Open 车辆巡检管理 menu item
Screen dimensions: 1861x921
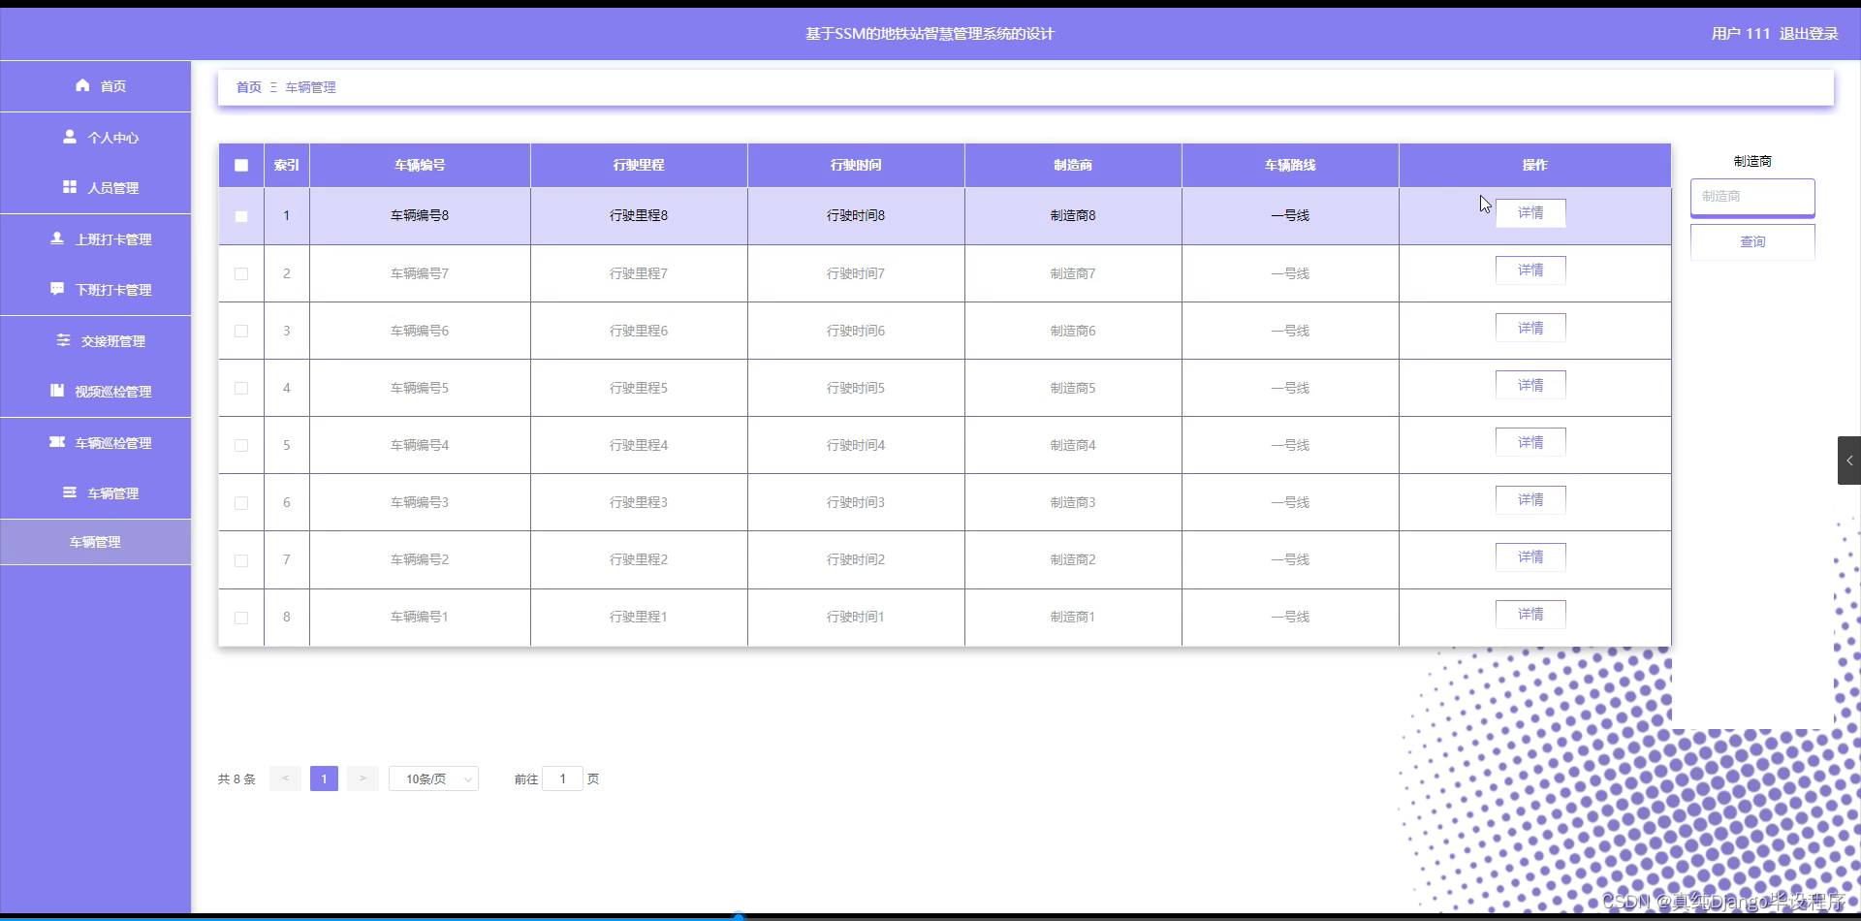95,443
